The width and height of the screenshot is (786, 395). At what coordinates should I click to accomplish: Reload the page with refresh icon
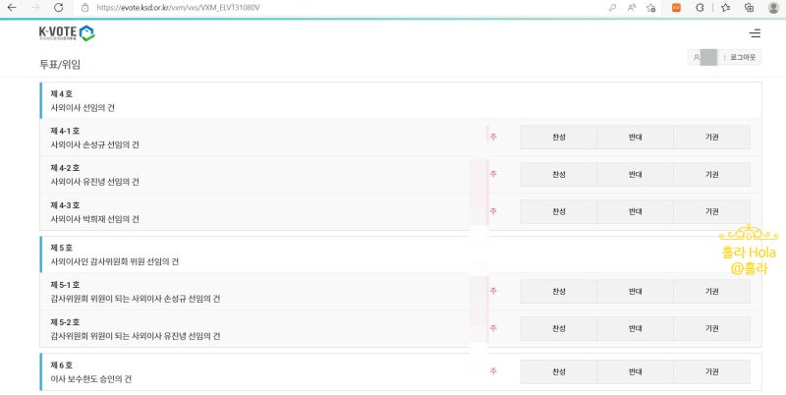[x=58, y=7]
